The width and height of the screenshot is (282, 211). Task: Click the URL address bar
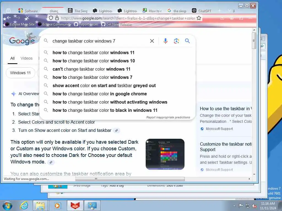(128, 18)
